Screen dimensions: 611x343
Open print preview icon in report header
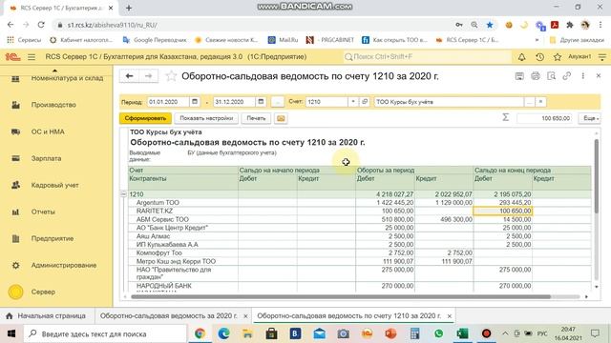pos(551,76)
